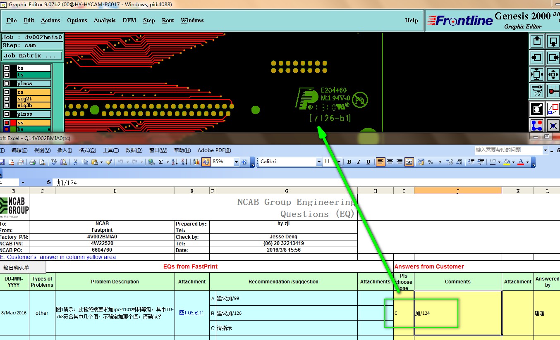The image size is (560, 340).
Task: Open the Edit menu in Genesis
Action: (x=29, y=20)
